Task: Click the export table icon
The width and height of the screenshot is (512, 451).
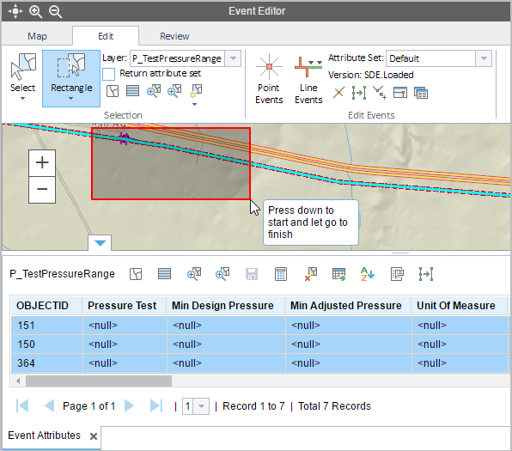Action: 339,274
